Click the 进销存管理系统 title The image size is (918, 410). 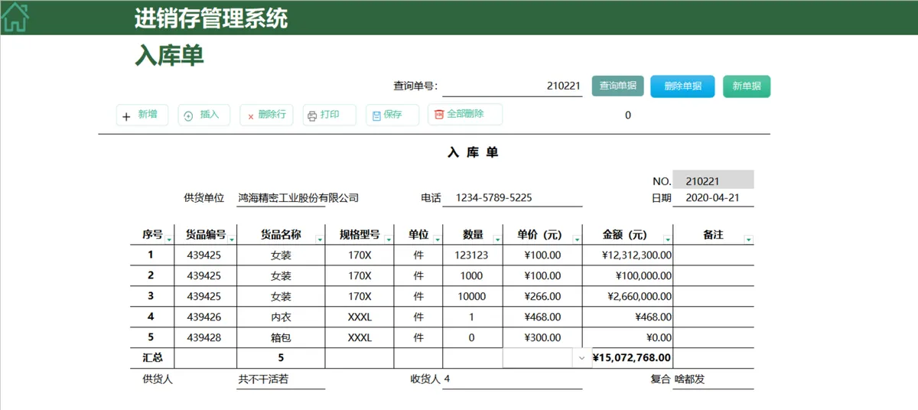(211, 18)
